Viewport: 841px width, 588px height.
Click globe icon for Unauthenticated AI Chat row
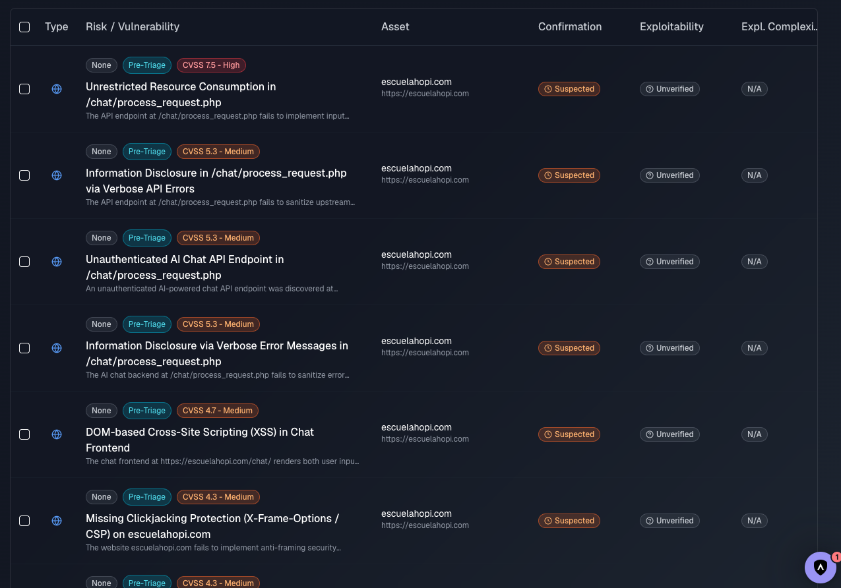click(x=57, y=262)
